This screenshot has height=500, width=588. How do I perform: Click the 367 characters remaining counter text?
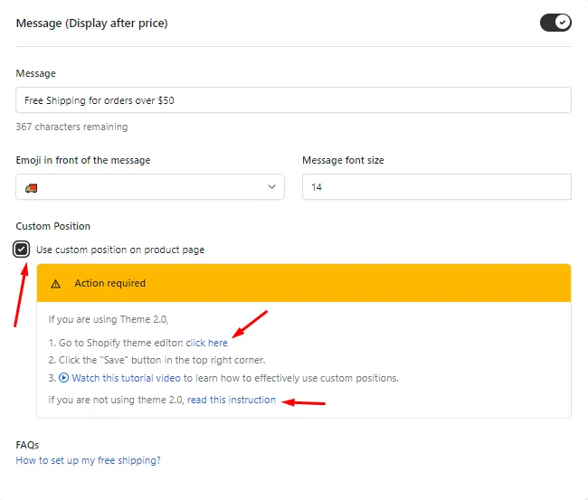(71, 127)
